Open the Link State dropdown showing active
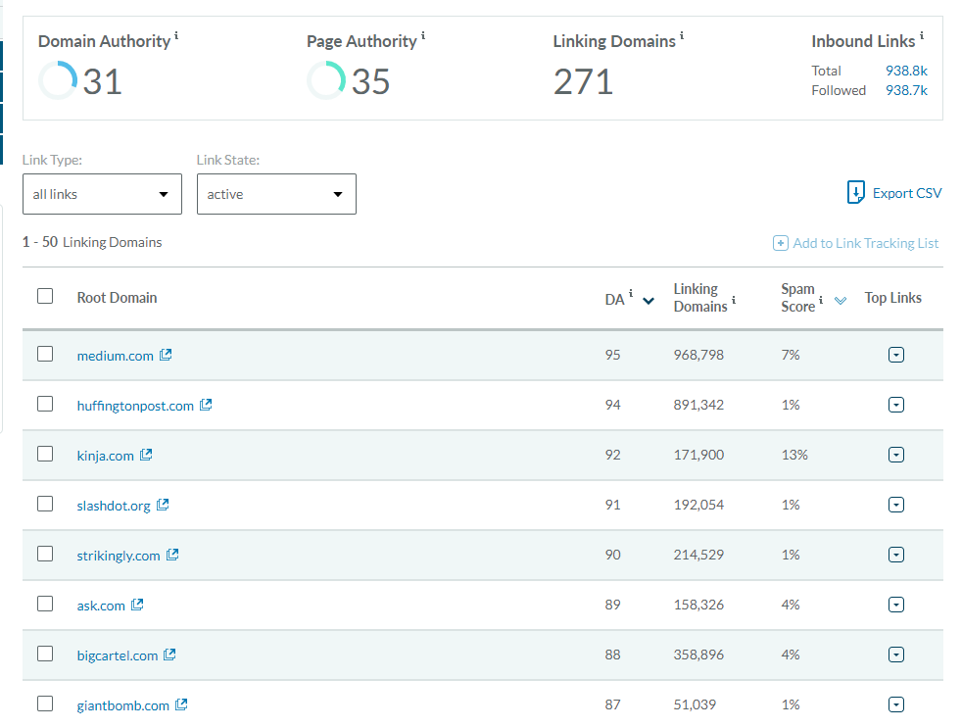This screenshot has height=728, width=961. click(x=276, y=194)
